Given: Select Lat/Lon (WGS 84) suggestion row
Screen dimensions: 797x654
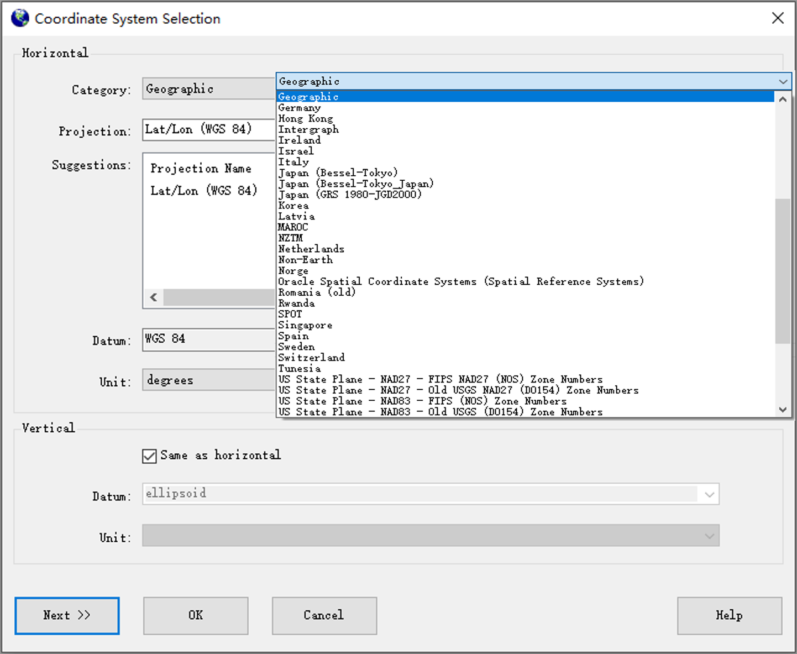Looking at the screenshot, I should (x=204, y=191).
